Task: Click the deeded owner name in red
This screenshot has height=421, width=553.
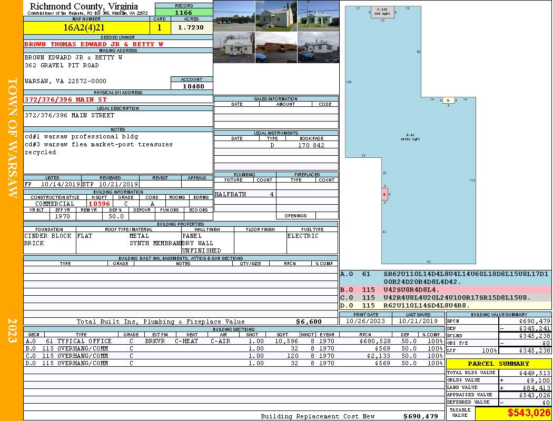Action: [94, 44]
